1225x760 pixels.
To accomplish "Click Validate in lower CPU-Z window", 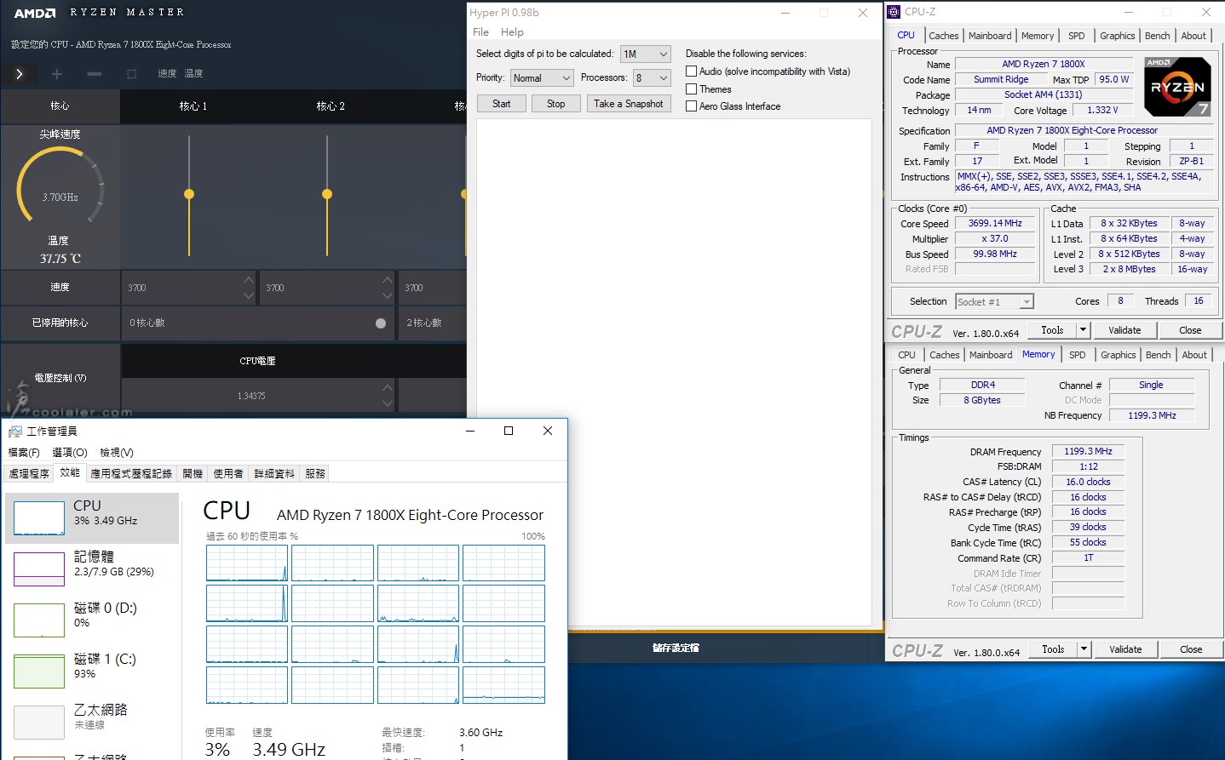I will pos(1125,649).
